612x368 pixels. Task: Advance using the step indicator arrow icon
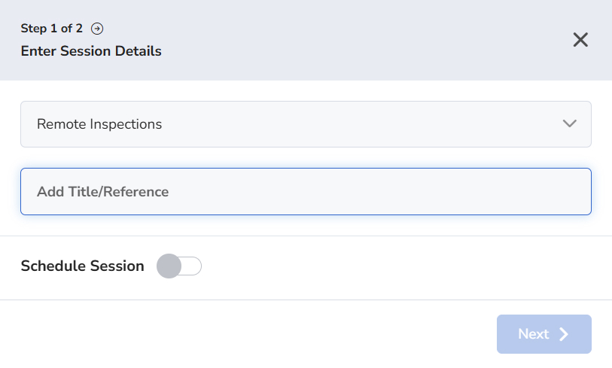point(97,29)
